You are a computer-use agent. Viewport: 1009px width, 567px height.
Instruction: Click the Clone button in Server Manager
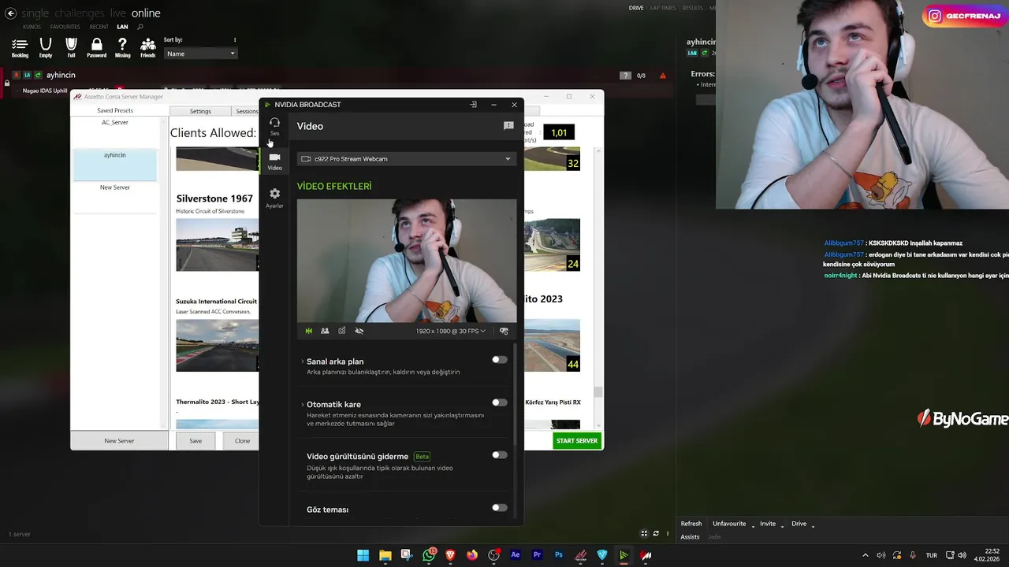242,441
